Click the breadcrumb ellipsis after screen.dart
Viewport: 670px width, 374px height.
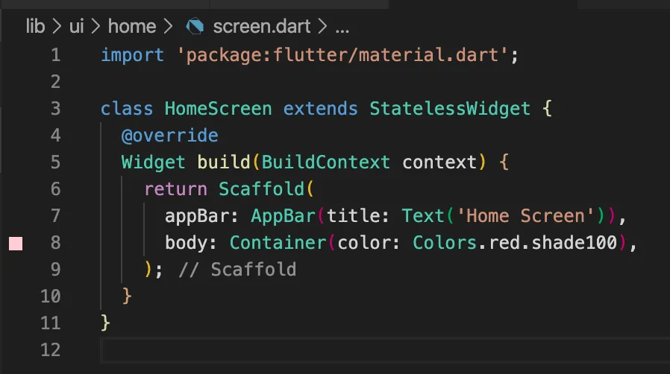(342, 28)
